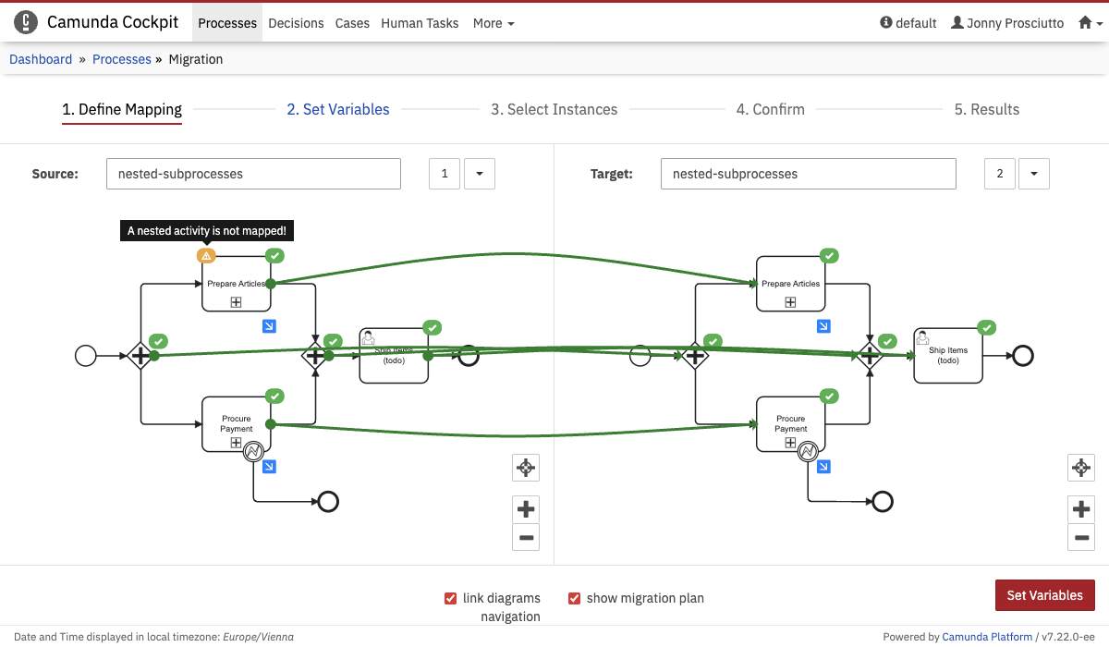1109x647 pixels.
Task: Click the orange warning icon on Prepare Articles
Action: click(x=206, y=255)
